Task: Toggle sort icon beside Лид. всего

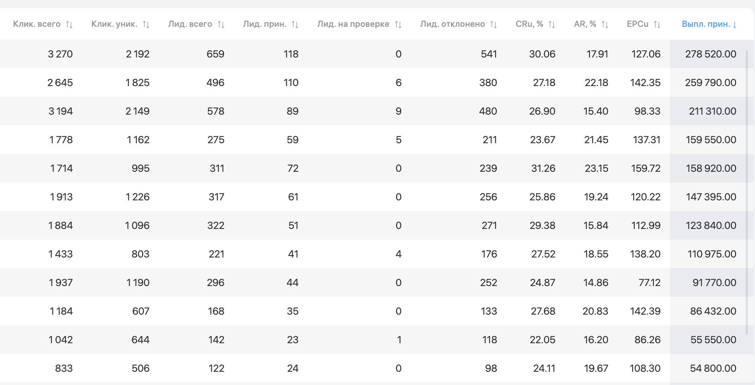Action: 221,24
